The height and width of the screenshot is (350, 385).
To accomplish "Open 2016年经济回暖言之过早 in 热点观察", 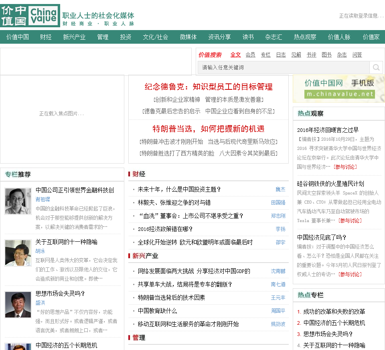I will 328,130.
